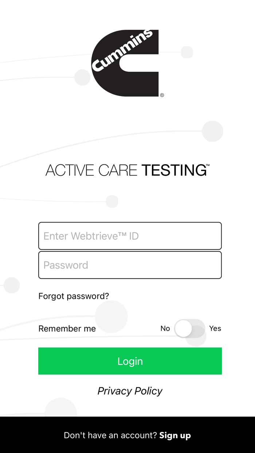The width and height of the screenshot is (255, 453).
Task: Select the registered trademark symbol on logo
Action: [x=162, y=95]
